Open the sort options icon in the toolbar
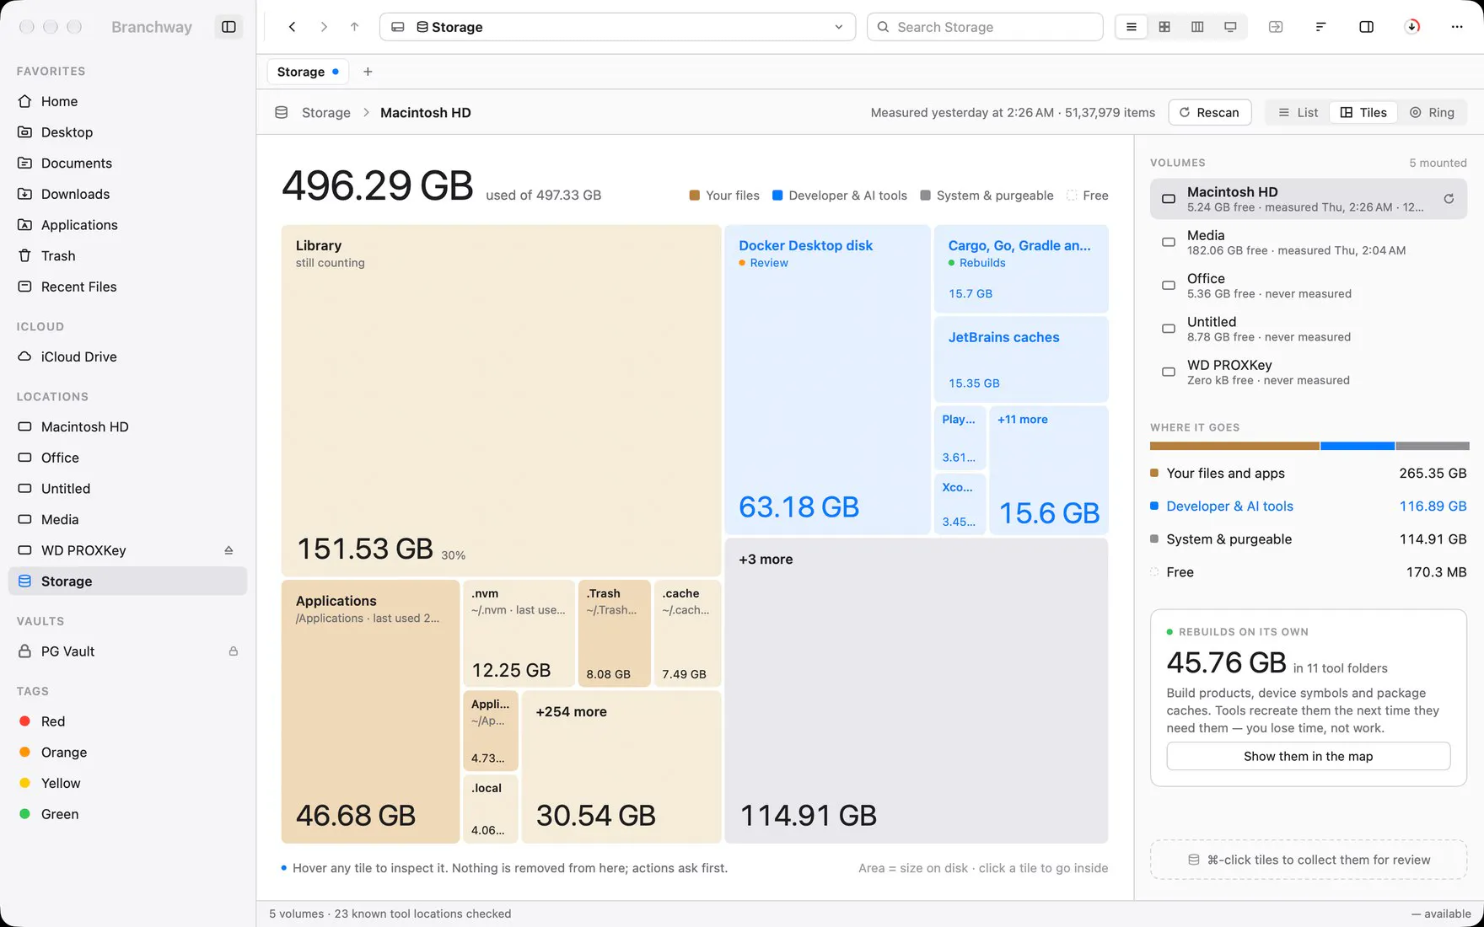The height and width of the screenshot is (927, 1484). tap(1321, 27)
